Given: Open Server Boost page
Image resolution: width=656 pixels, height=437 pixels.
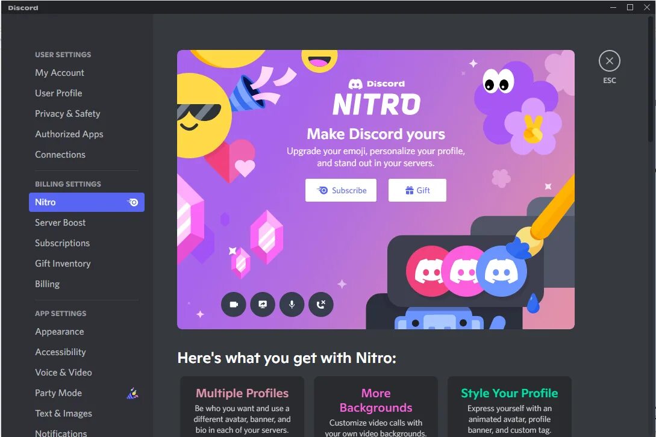Looking at the screenshot, I should click(87, 223).
